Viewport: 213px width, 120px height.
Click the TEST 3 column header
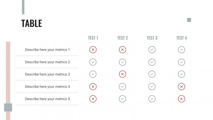point(152,38)
